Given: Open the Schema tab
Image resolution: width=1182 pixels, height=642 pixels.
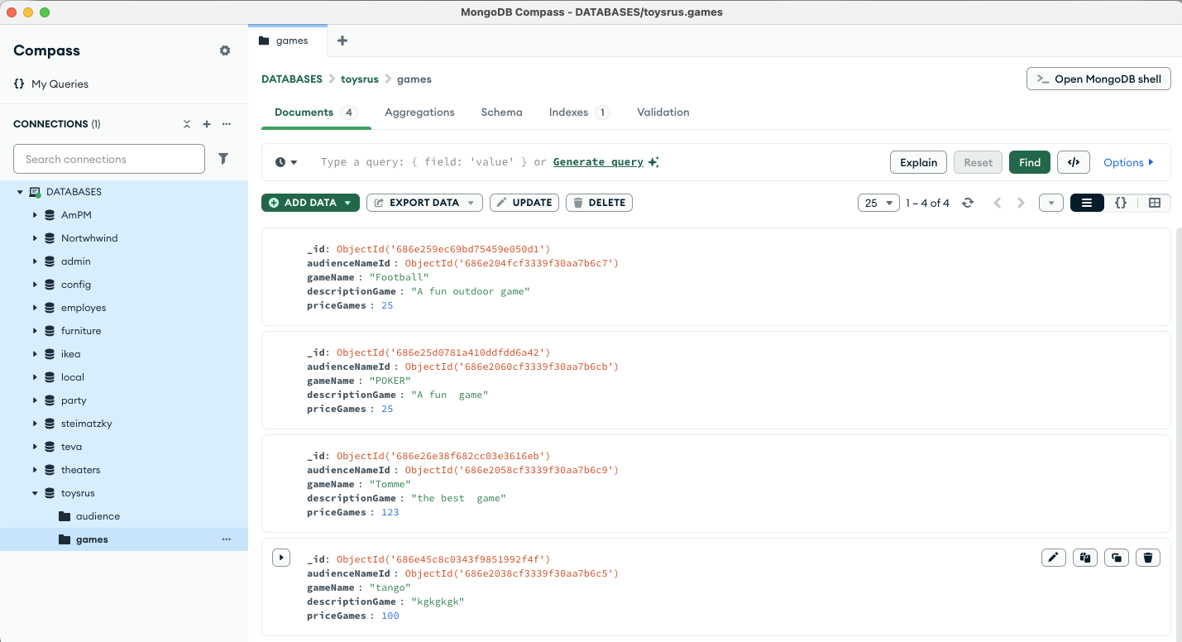Looking at the screenshot, I should coord(501,113).
